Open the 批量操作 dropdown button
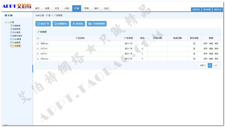This screenshot has height=127, width=225. click(61, 24)
